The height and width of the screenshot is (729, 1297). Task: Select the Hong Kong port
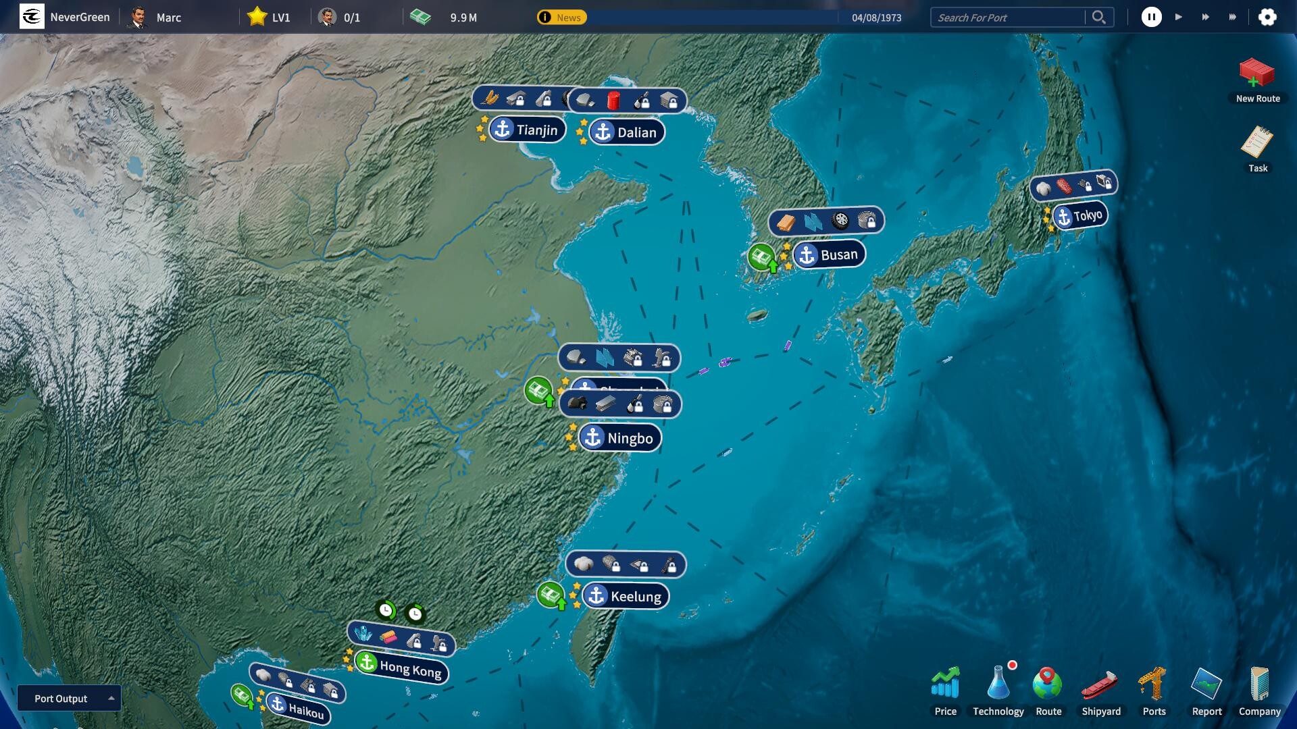tap(403, 668)
